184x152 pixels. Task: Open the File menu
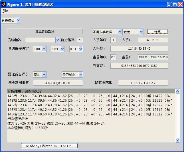(x=5, y=11)
